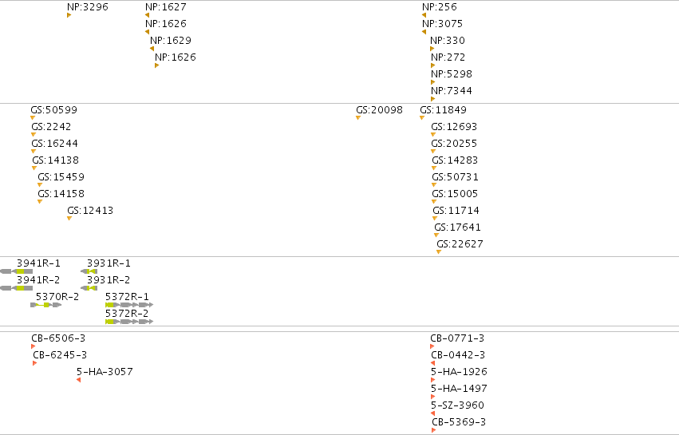
Task: Click the red arrow under CB-6506-3
Action: click(33, 346)
